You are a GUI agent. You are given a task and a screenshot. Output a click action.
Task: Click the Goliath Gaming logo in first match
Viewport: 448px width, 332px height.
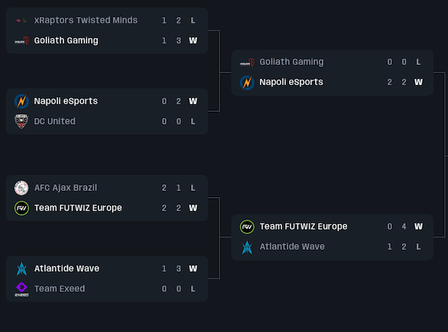pos(22,40)
